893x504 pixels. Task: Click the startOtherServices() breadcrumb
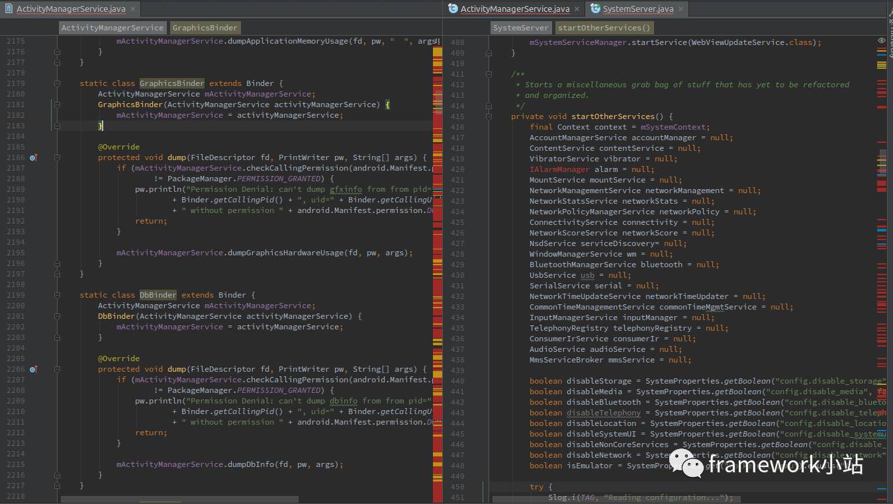[604, 28]
